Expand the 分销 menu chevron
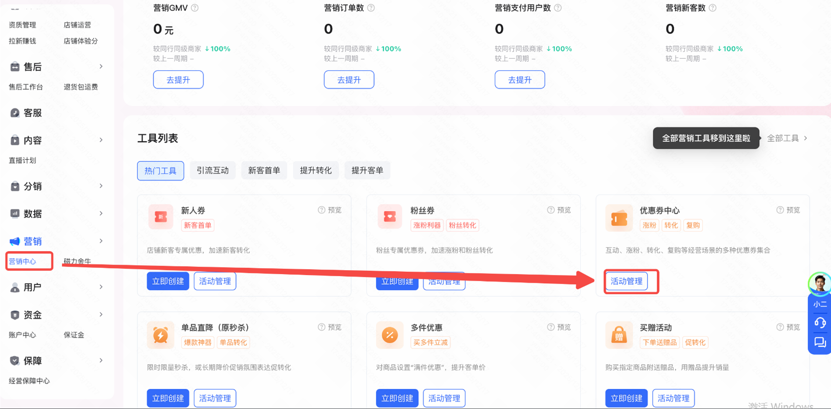 tap(101, 186)
